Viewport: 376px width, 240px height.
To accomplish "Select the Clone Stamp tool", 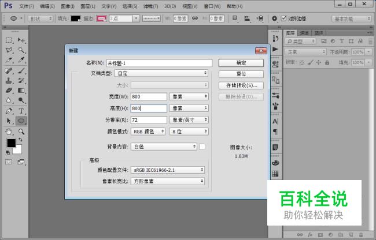I will click(9, 81).
